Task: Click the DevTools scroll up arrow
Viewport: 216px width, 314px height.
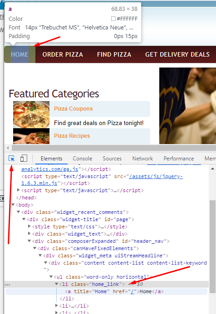Action: pyautogui.click(x=212, y=169)
